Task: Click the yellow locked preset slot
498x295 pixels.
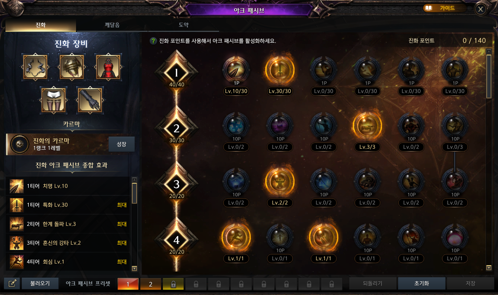Action: (x=173, y=284)
